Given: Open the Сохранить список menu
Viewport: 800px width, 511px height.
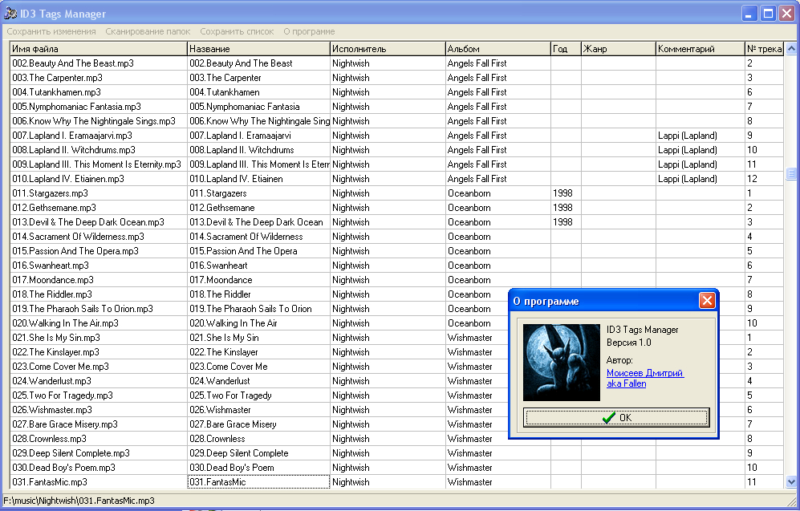Looking at the screenshot, I should click(x=237, y=31).
